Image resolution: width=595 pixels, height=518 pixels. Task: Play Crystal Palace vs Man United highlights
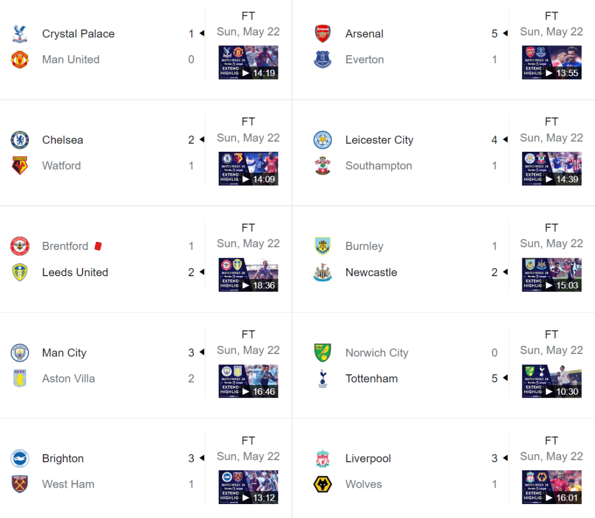coord(248,63)
